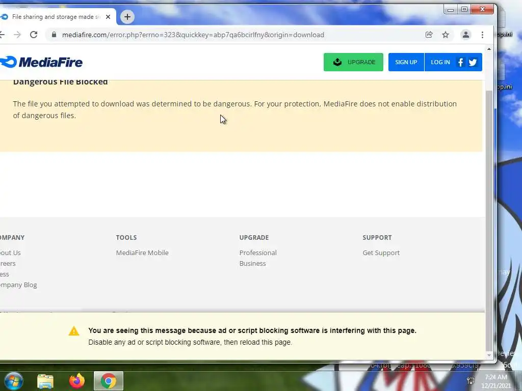This screenshot has width=522, height=391.
Task: Open the MediaFire Mobile link
Action: (x=142, y=253)
